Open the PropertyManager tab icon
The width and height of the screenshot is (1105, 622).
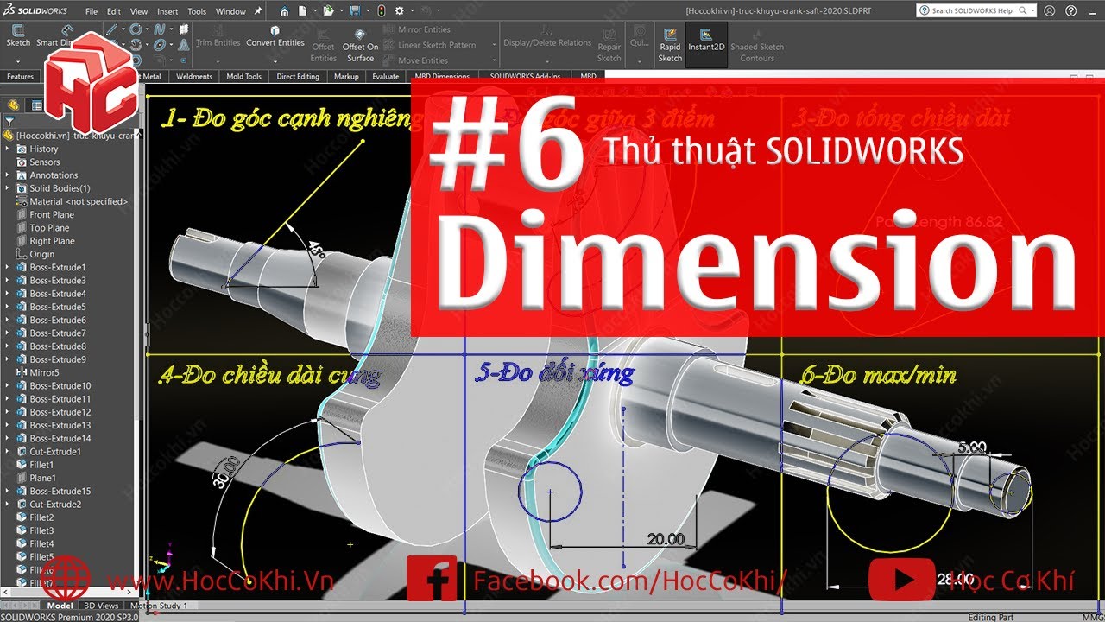click(36, 105)
